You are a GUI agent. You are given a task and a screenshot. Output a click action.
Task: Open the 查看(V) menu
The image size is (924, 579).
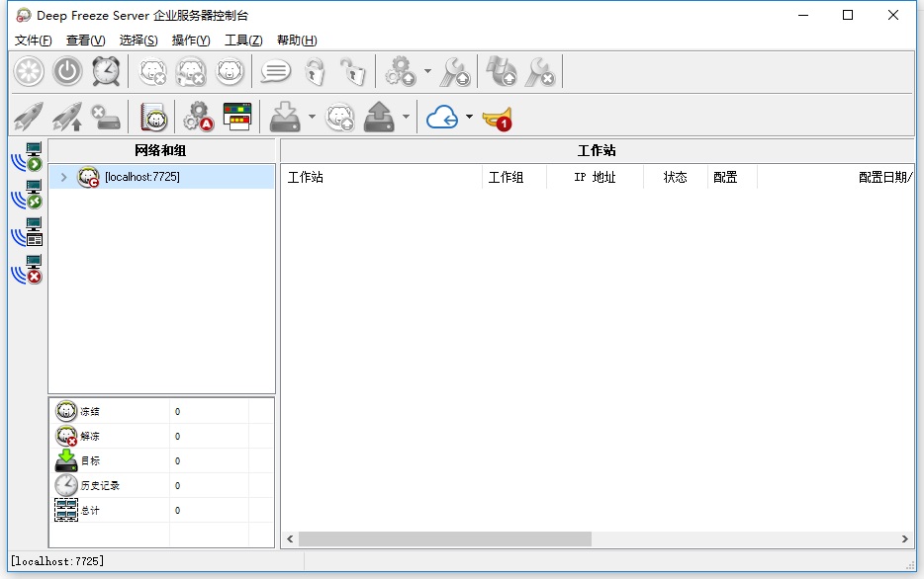point(85,40)
